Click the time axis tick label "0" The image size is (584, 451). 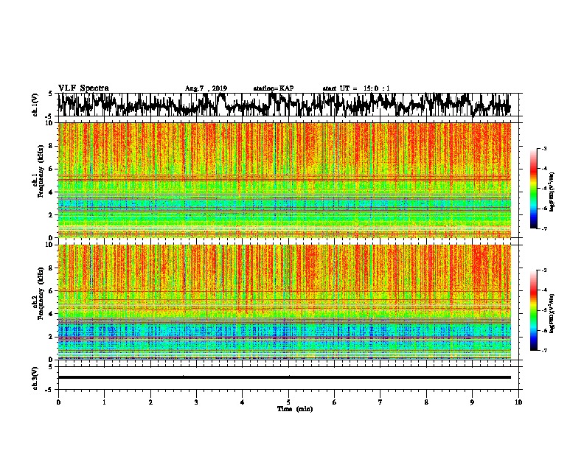(x=58, y=402)
